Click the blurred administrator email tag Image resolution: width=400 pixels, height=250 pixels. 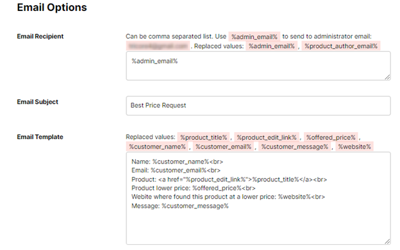158,46
